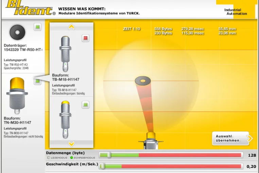Select the TB-M18-H1147 sensor image

(65, 54)
